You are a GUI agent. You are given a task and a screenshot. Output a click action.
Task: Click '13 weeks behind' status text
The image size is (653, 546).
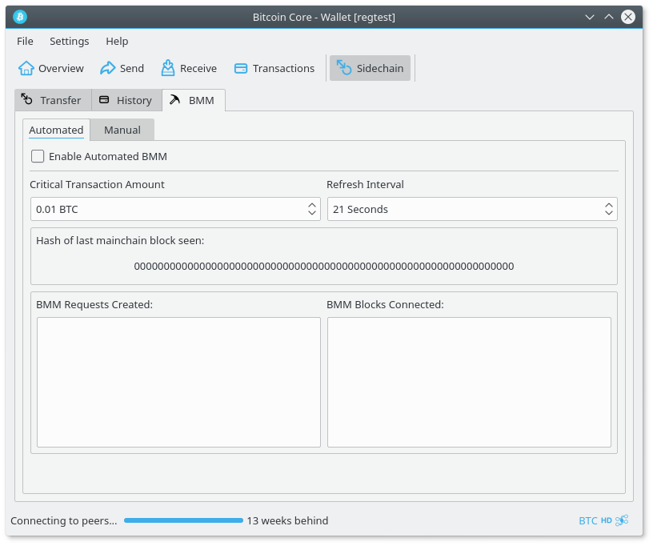(287, 520)
